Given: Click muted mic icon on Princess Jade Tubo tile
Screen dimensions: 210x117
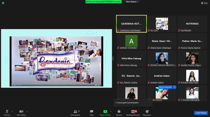Looking at the screenshot, I should [179, 83].
